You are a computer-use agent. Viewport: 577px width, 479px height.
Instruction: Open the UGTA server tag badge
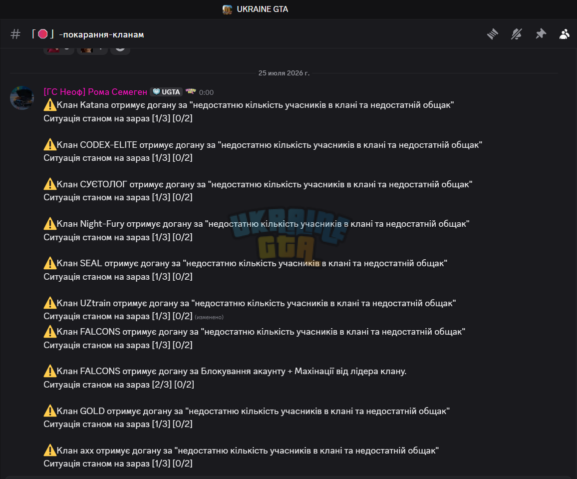tap(166, 92)
